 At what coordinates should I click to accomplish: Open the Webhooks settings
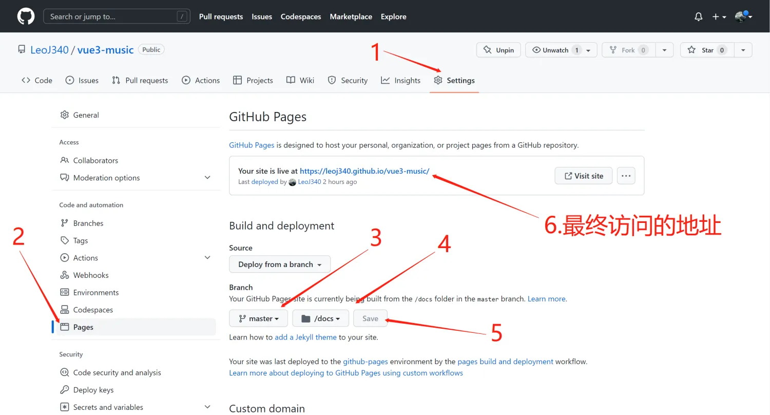pos(90,275)
